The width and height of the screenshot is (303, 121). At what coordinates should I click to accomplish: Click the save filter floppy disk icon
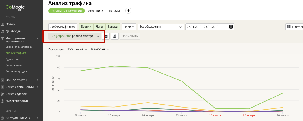106,36
